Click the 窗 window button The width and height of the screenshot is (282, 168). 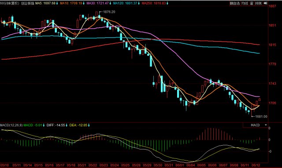pos(252,3)
